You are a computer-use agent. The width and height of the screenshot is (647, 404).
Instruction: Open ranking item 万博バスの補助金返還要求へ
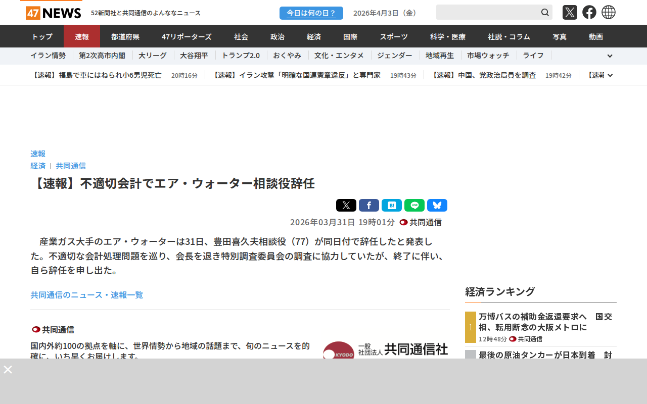[x=545, y=322]
